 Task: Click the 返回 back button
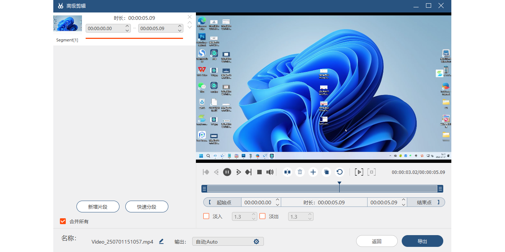(377, 241)
